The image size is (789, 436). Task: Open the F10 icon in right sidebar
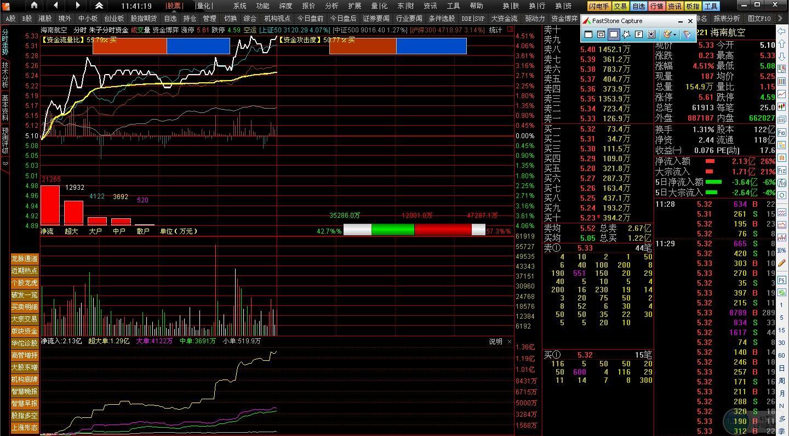pos(782,133)
